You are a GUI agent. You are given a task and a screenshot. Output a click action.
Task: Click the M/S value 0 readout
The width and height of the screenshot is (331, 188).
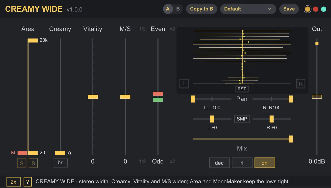point(125,161)
